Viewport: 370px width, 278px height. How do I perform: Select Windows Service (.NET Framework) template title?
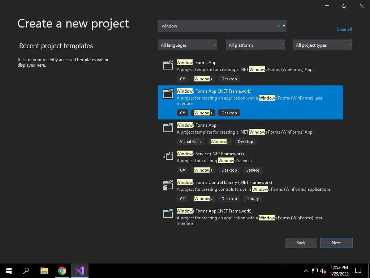click(x=210, y=154)
